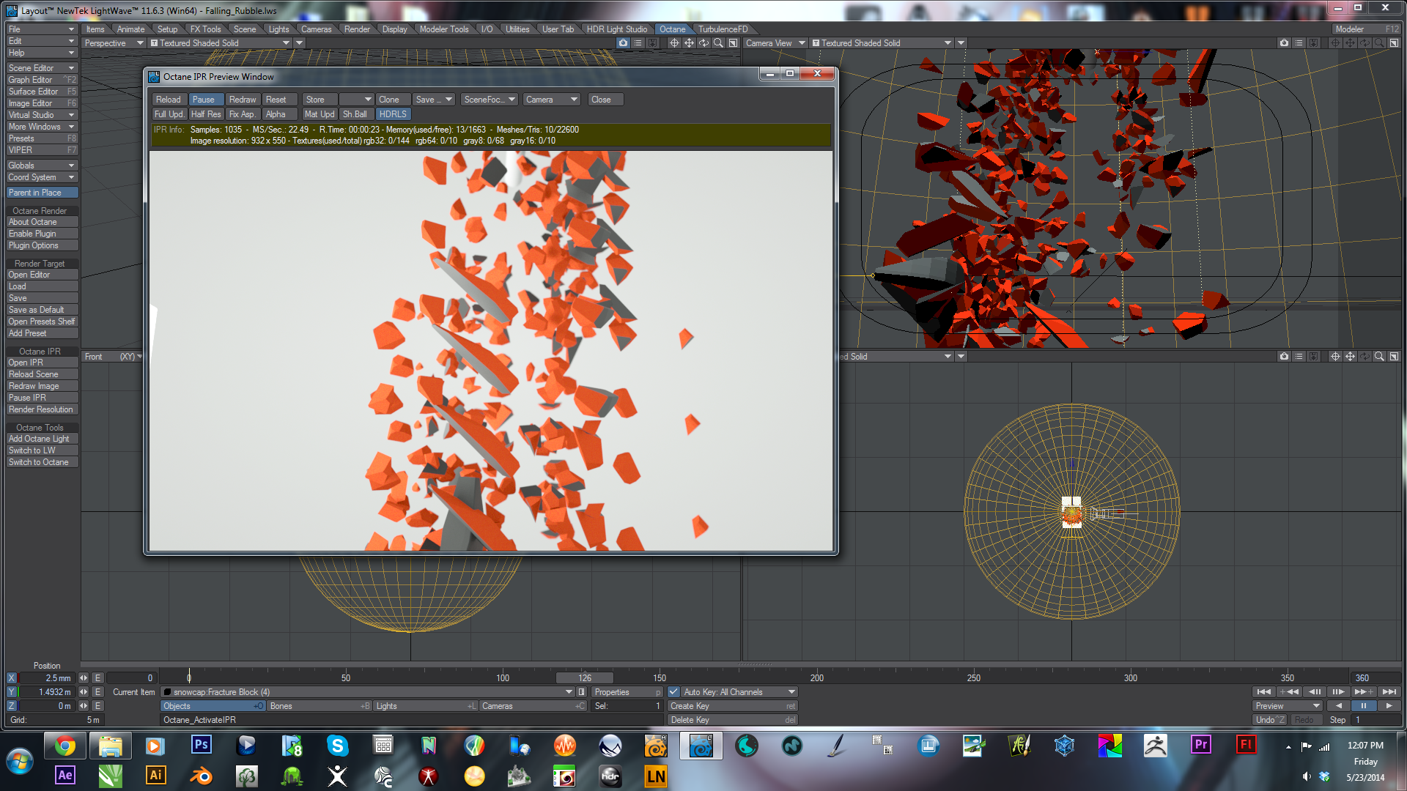
Task: Toggle Half Res in Octane IPR window
Action: pyautogui.click(x=206, y=114)
